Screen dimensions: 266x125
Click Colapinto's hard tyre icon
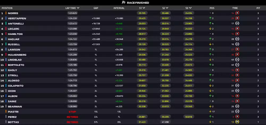click(x=237, y=86)
